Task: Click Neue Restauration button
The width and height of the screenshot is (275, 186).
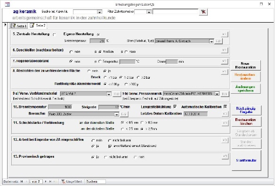Action: [245, 65]
